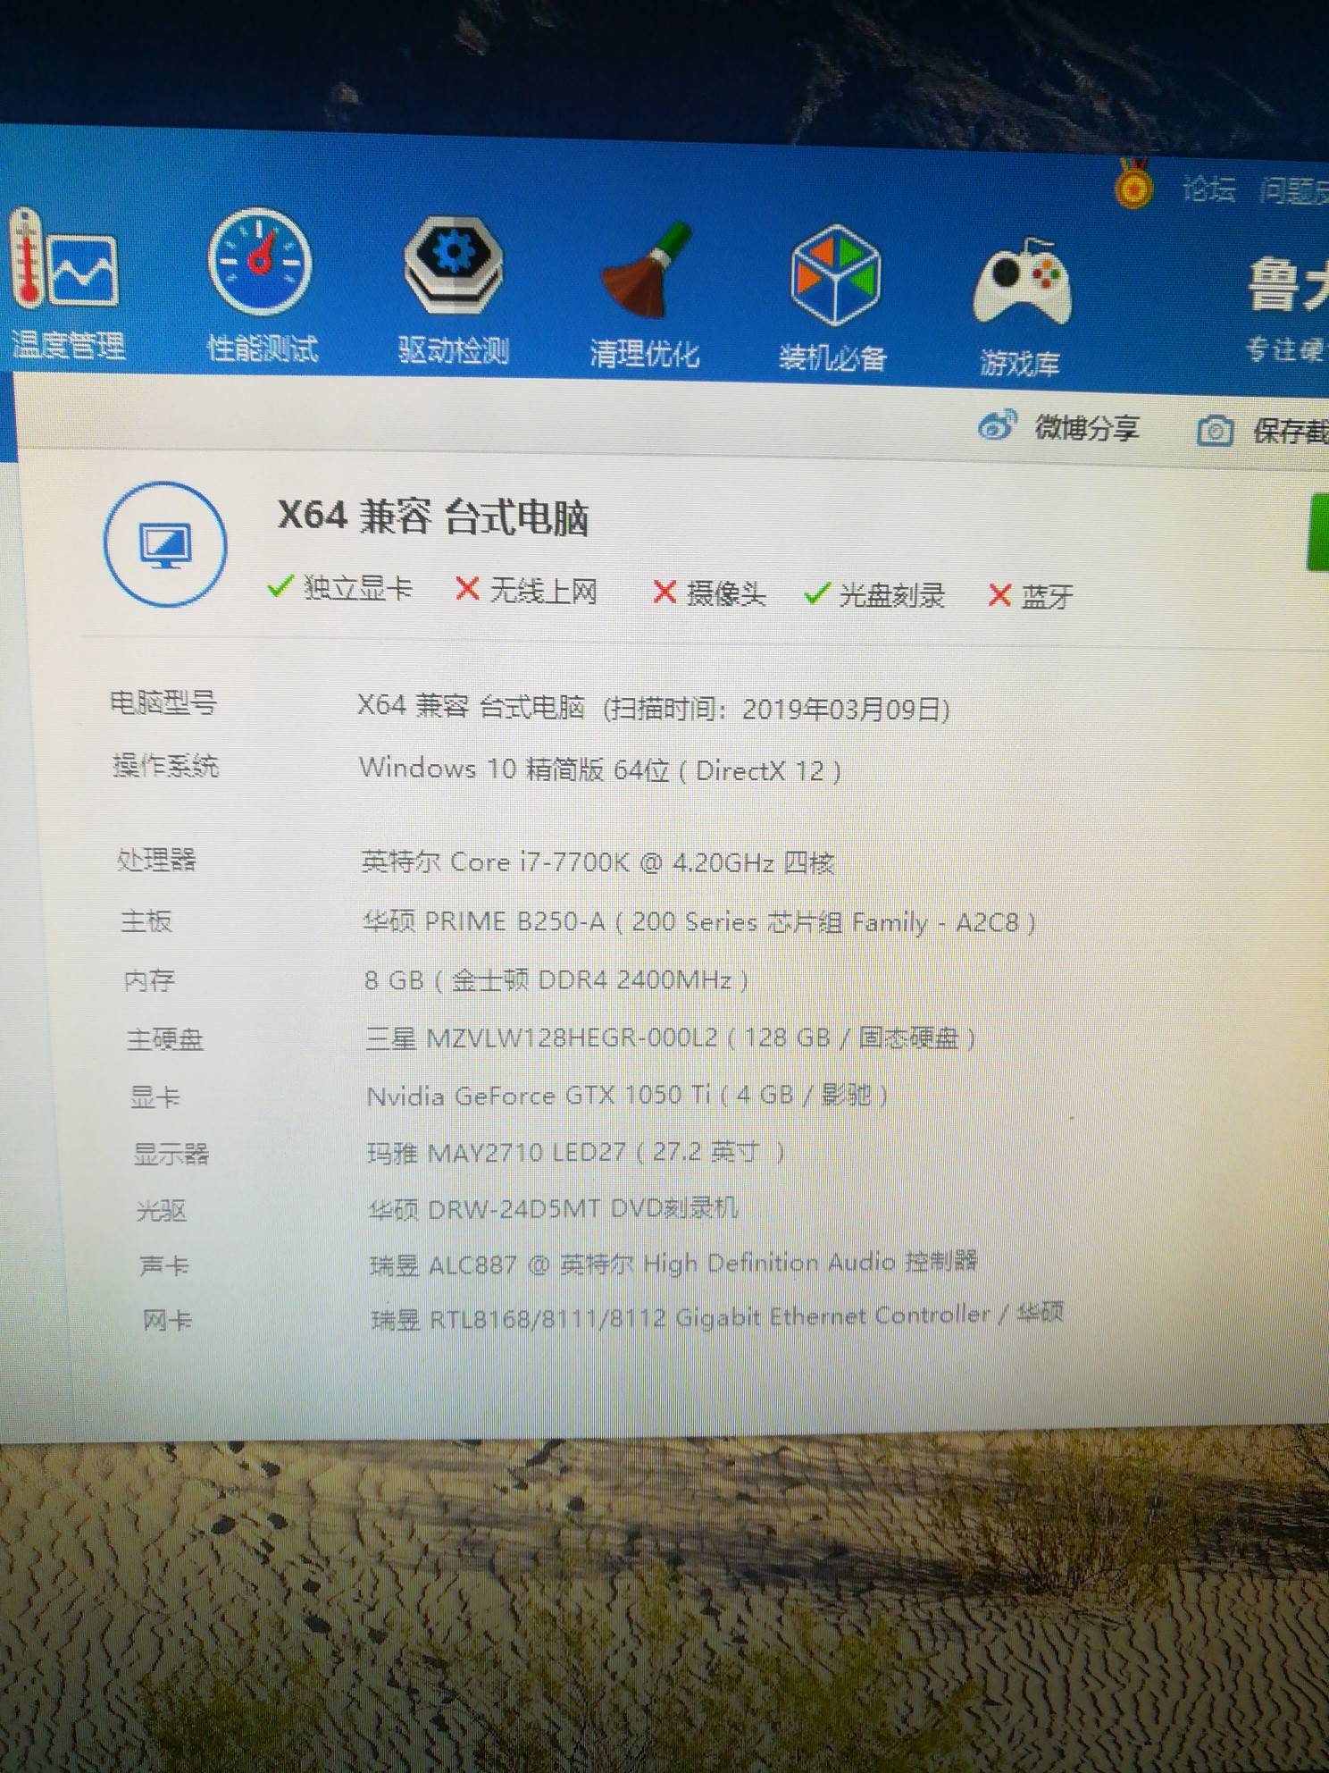The image size is (1329, 1773).
Task: Click the 电脑型号 row label
Action: point(163,702)
